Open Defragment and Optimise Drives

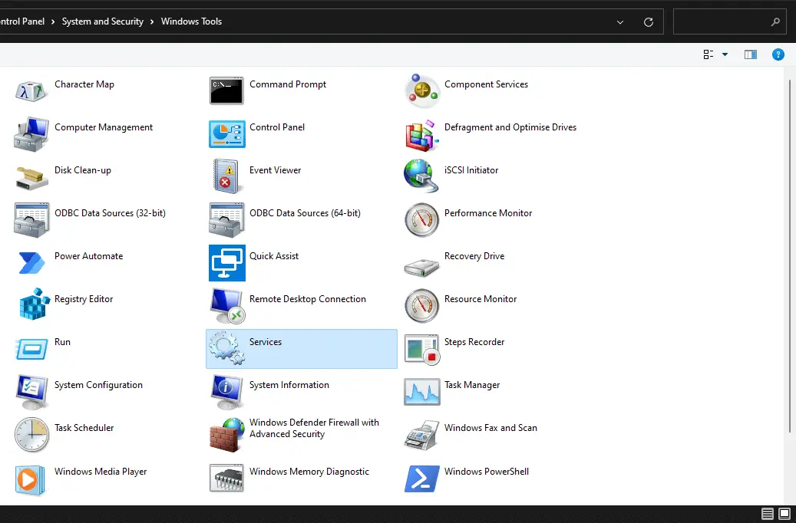421,133
